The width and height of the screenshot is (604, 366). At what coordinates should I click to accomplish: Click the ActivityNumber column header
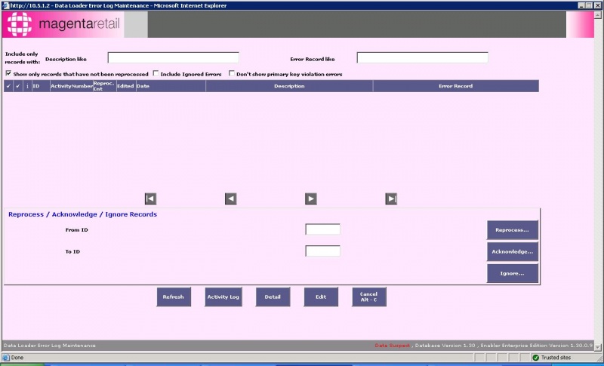tap(72, 86)
